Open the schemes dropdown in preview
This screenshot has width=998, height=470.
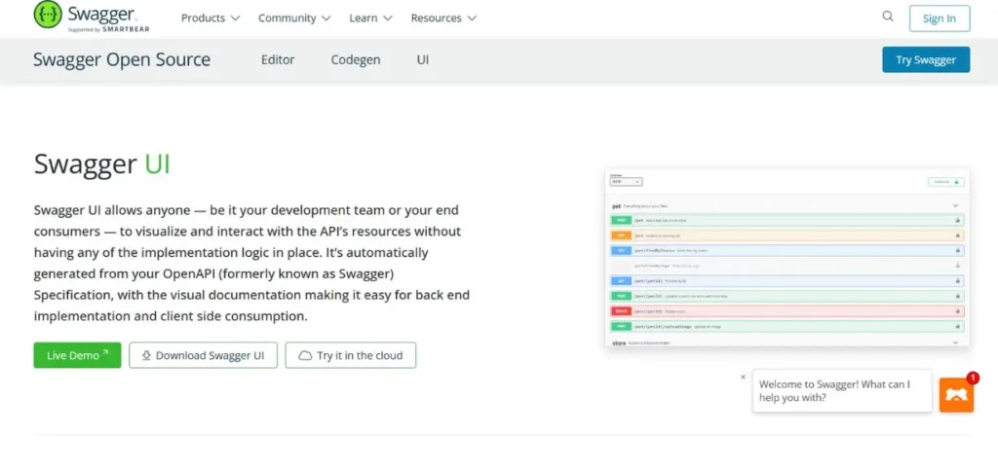tap(627, 182)
